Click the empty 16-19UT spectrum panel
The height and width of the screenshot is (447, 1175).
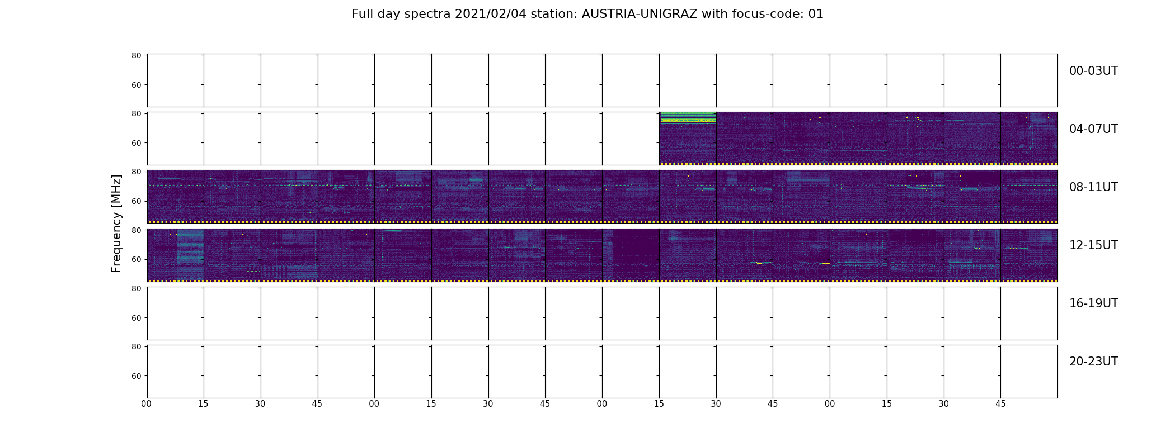tap(602, 313)
